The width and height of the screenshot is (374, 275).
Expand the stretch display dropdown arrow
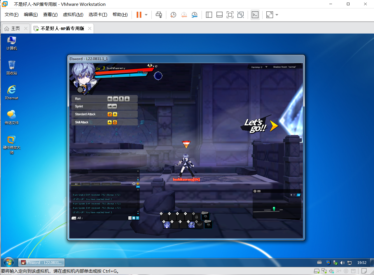click(277, 15)
